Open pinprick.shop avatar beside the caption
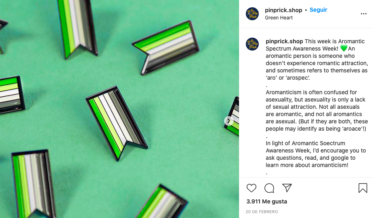The width and height of the screenshot is (373, 218). point(252,44)
